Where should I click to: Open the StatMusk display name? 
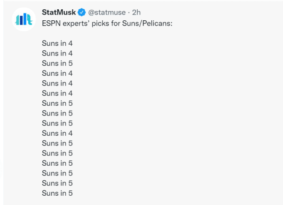tap(59, 12)
